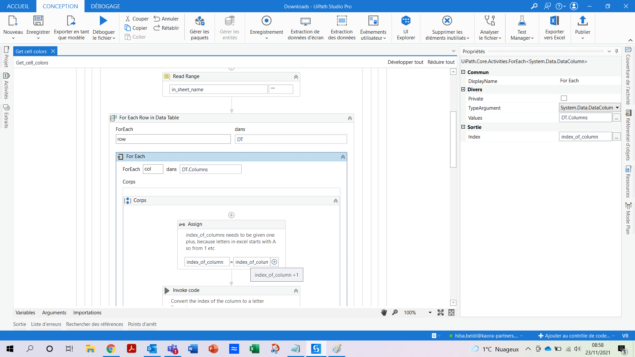
Task: Select the pan hand tool
Action: pyautogui.click(x=384, y=313)
